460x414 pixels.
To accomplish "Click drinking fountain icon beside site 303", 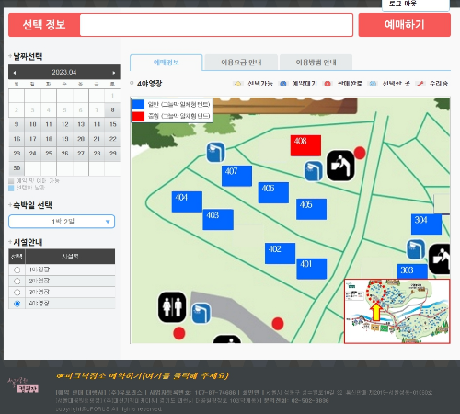I will click(440, 259).
